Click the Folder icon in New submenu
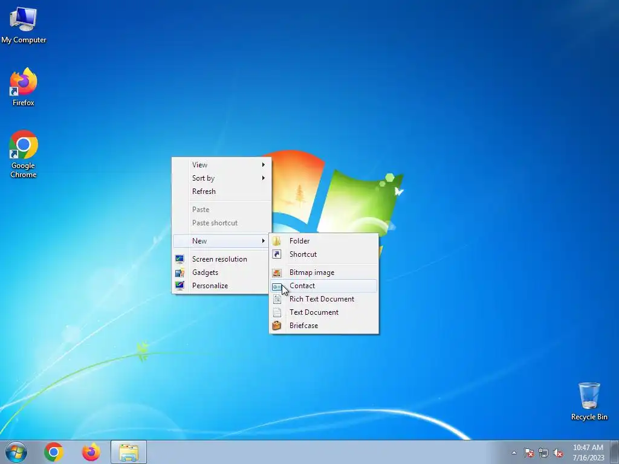Image resolution: width=619 pixels, height=464 pixels. 277,240
